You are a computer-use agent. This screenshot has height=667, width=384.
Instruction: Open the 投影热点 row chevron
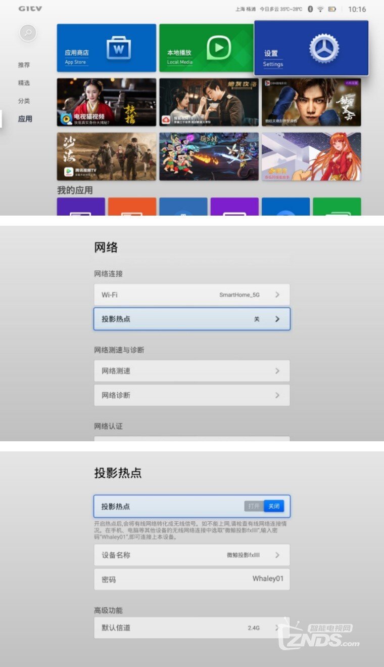click(277, 319)
